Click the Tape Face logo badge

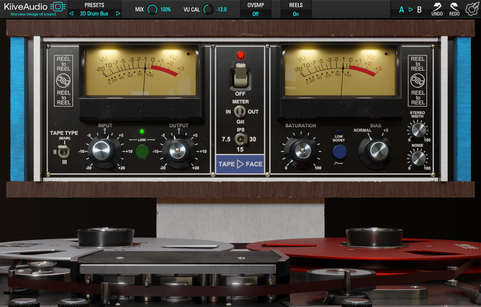(x=240, y=164)
